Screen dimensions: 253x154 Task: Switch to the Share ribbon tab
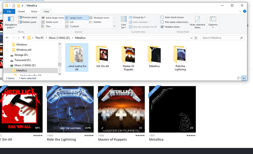(34, 11)
